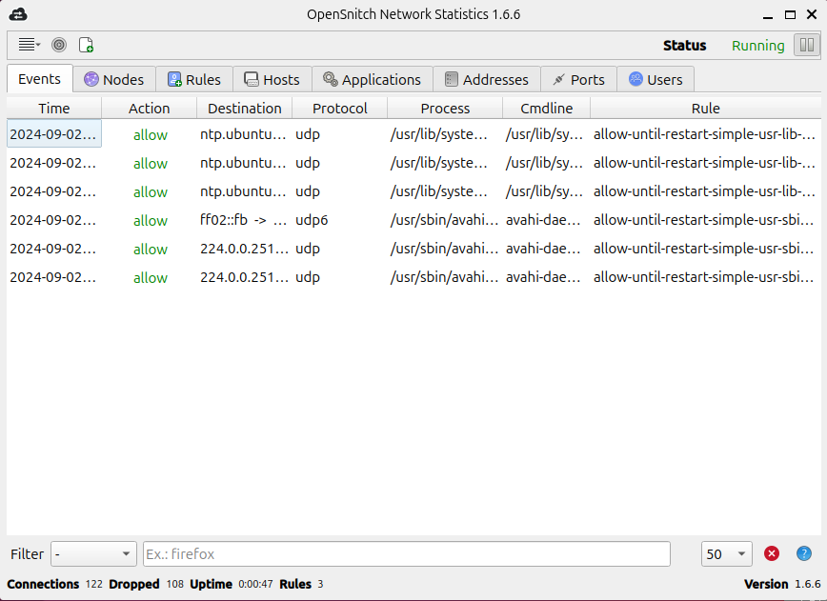This screenshot has width=827, height=601.
Task: Open the 50 rows limit dropdown
Action: point(726,554)
